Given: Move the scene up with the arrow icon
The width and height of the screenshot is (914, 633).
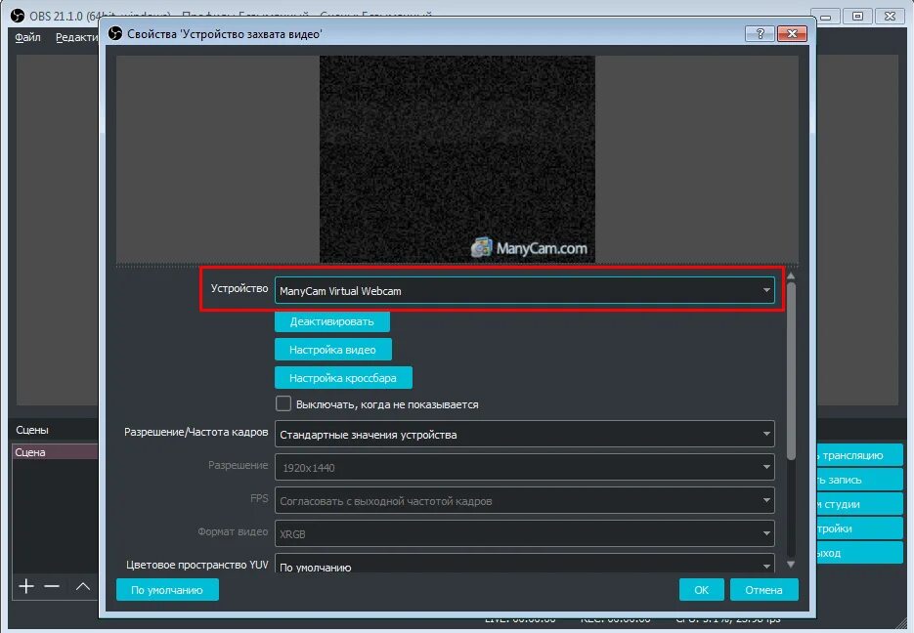Looking at the screenshot, I should tap(83, 586).
